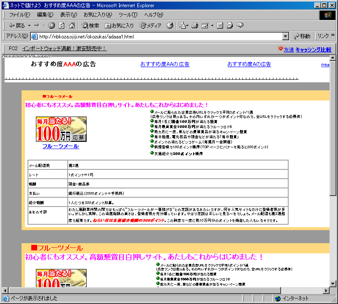
Task: Open the Messenger speech bubble icon
Action: point(240,25)
